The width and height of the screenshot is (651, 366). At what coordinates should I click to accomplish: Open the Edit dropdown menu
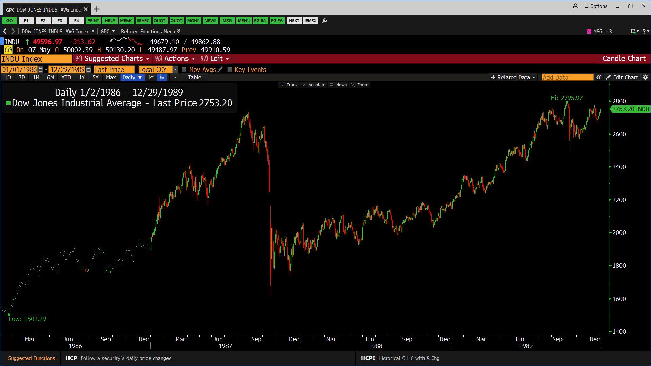tap(215, 59)
